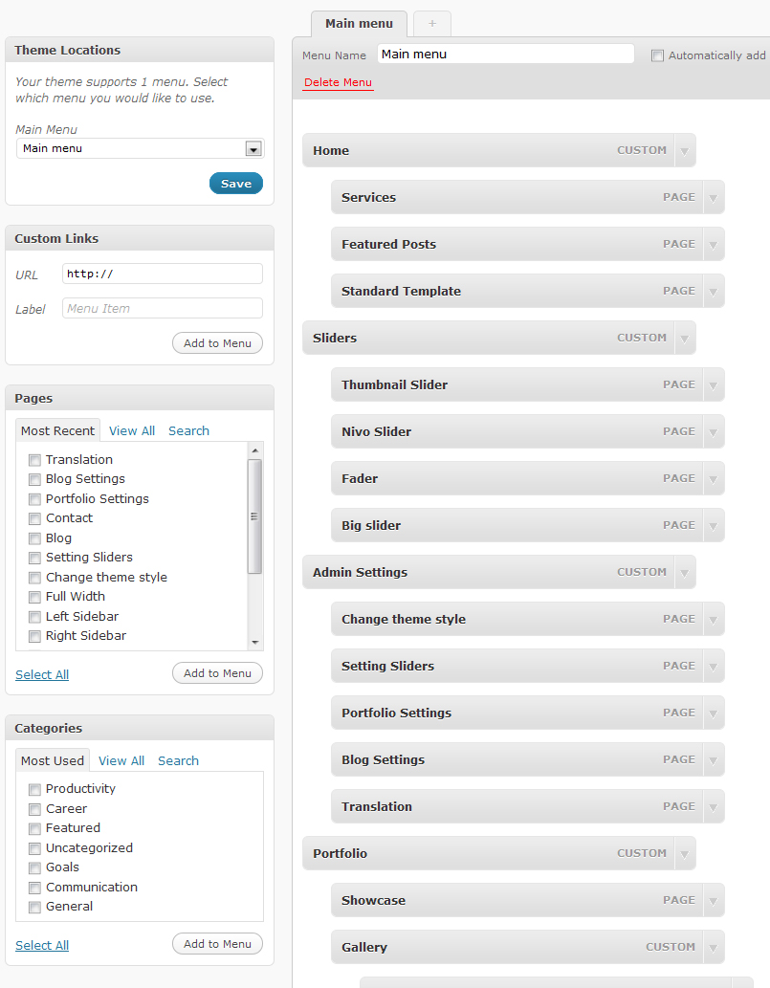This screenshot has width=770, height=988.
Task: Tick the Productivity category checkbox
Action: (34, 789)
